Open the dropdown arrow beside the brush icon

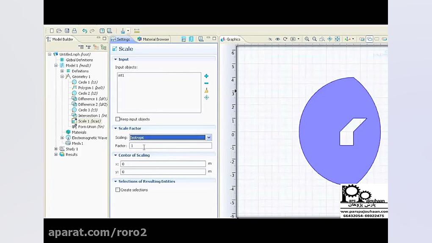pyautogui.click(x=128, y=31)
